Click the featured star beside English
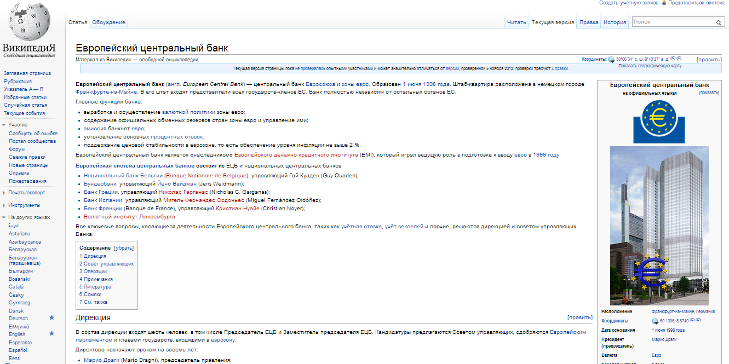729x364 pixels. 52,333
